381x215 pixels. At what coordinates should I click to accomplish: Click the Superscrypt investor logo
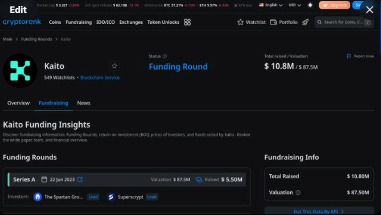tap(111, 197)
